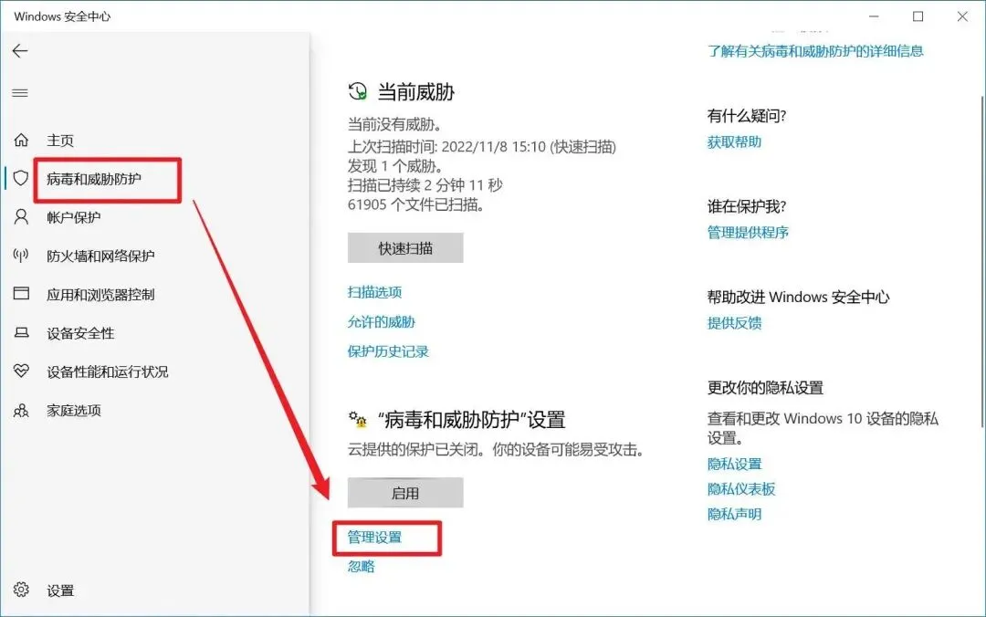The width and height of the screenshot is (986, 617).
Task: Click the Windows 安全中心 window title
Action: [62, 16]
